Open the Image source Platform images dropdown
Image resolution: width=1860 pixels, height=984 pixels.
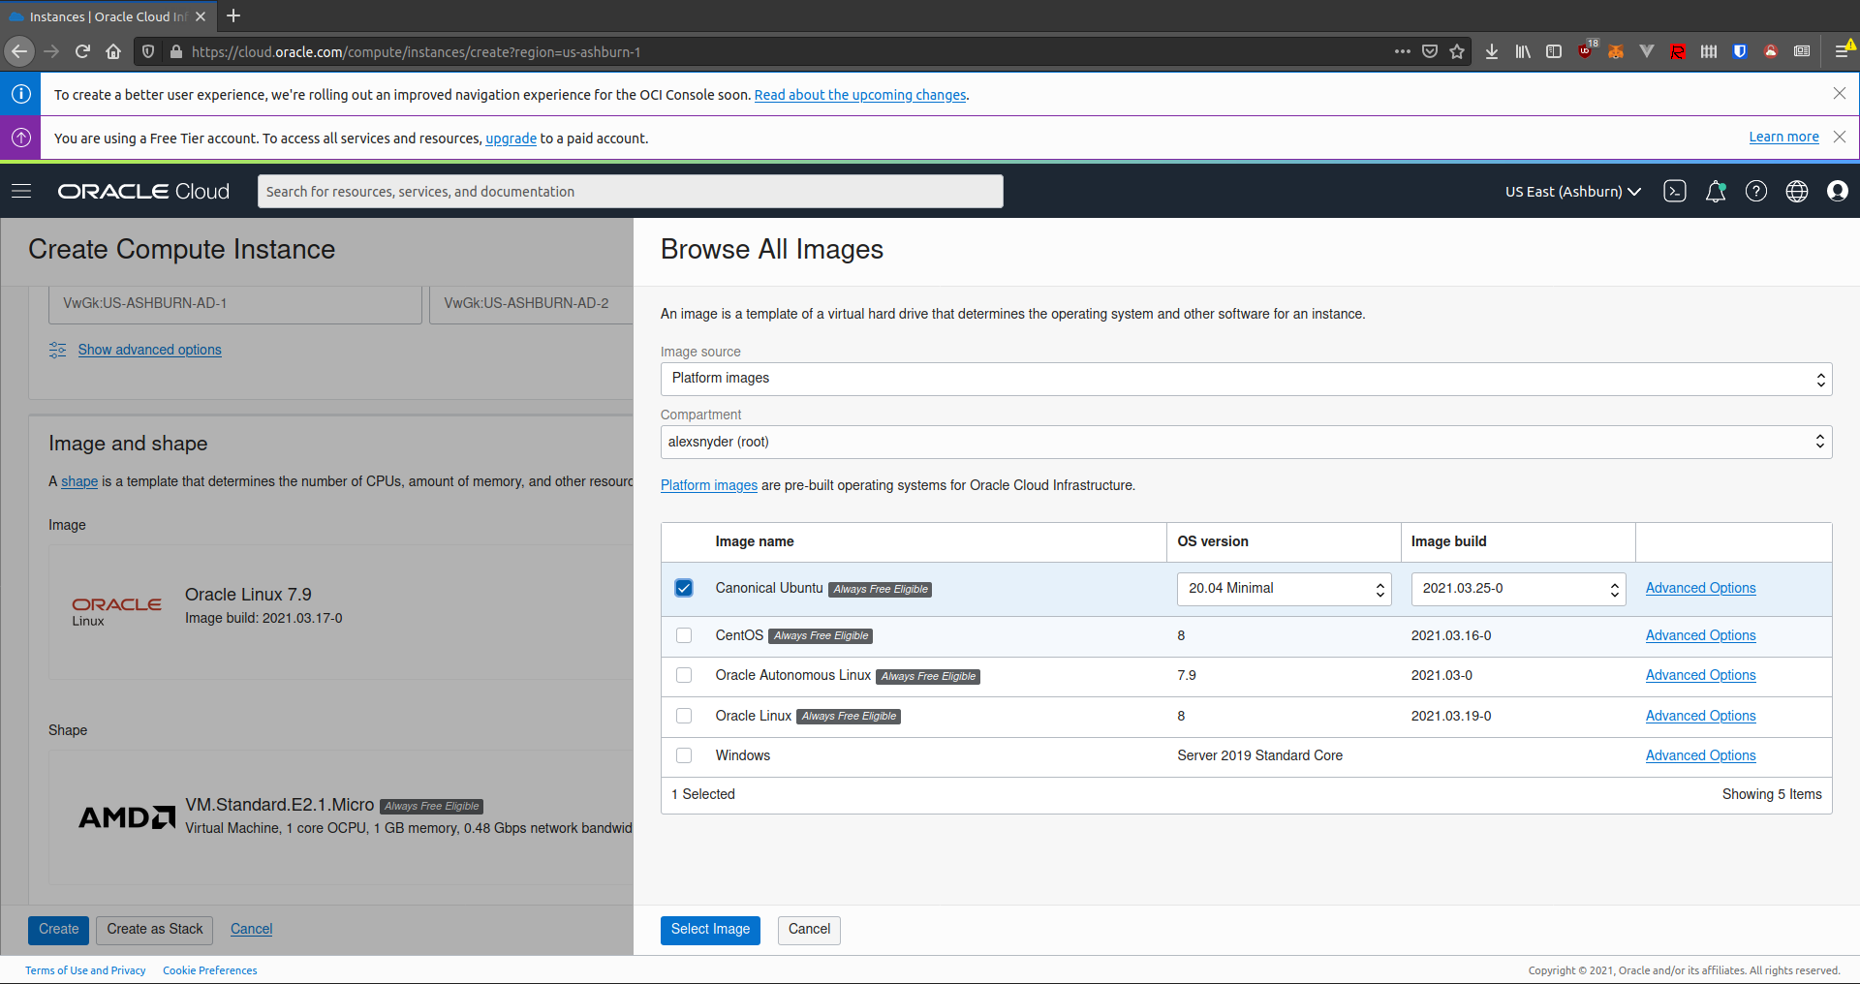[x=1246, y=379]
